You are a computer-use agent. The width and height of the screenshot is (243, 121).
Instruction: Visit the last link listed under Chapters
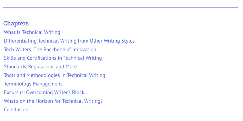pyautogui.click(x=16, y=110)
